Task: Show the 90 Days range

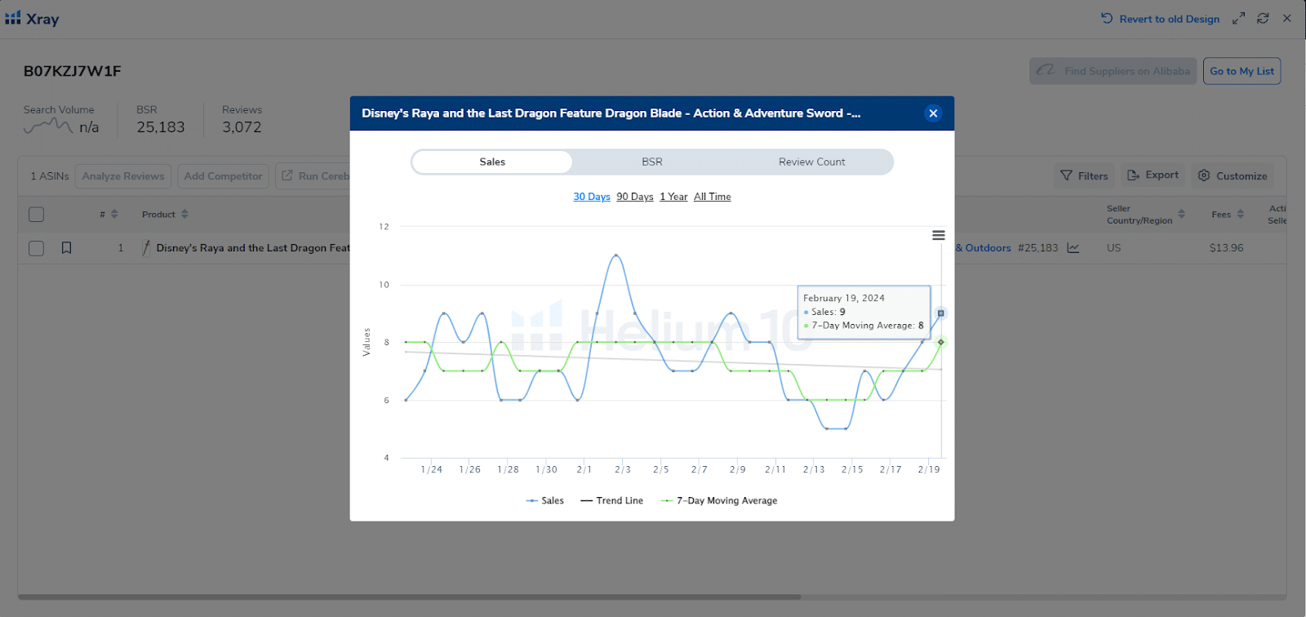Action: pos(635,197)
